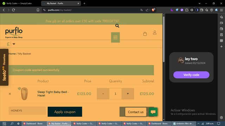Viewport: 225px width, 126px height.
Task: Open the simbolos Bloc de notas taskbar item
Action: pos(184,124)
